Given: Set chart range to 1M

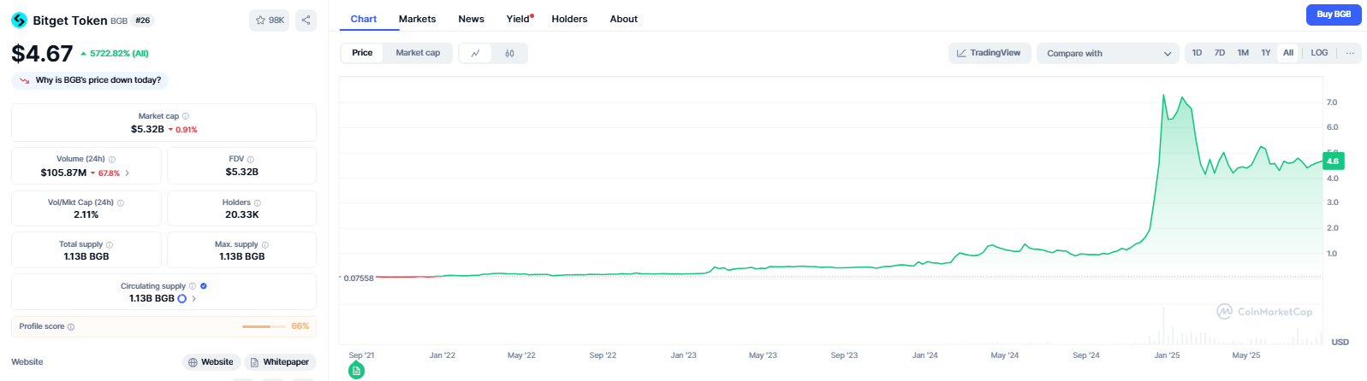Looking at the screenshot, I should (1243, 53).
